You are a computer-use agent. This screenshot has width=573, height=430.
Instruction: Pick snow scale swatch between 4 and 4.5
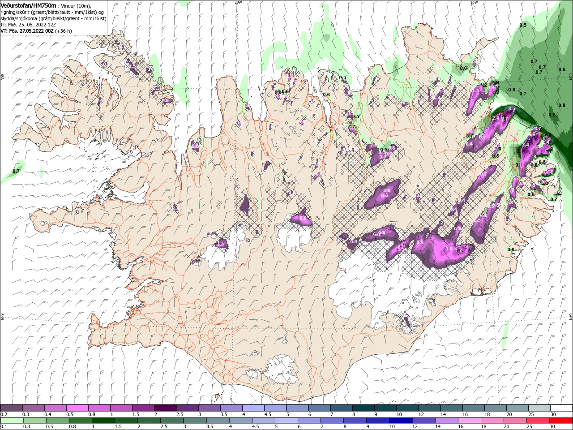coord(253,408)
